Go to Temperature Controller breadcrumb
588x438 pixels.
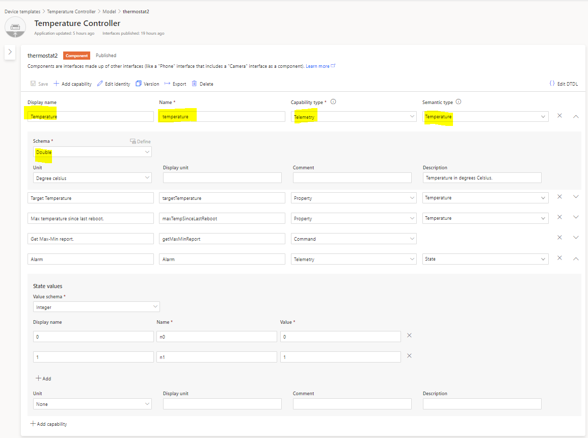tap(71, 12)
